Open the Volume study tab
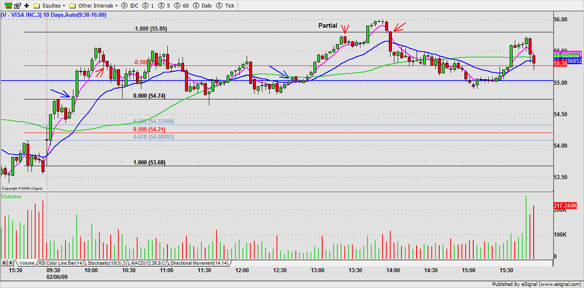The image size is (584, 288). pos(27,263)
